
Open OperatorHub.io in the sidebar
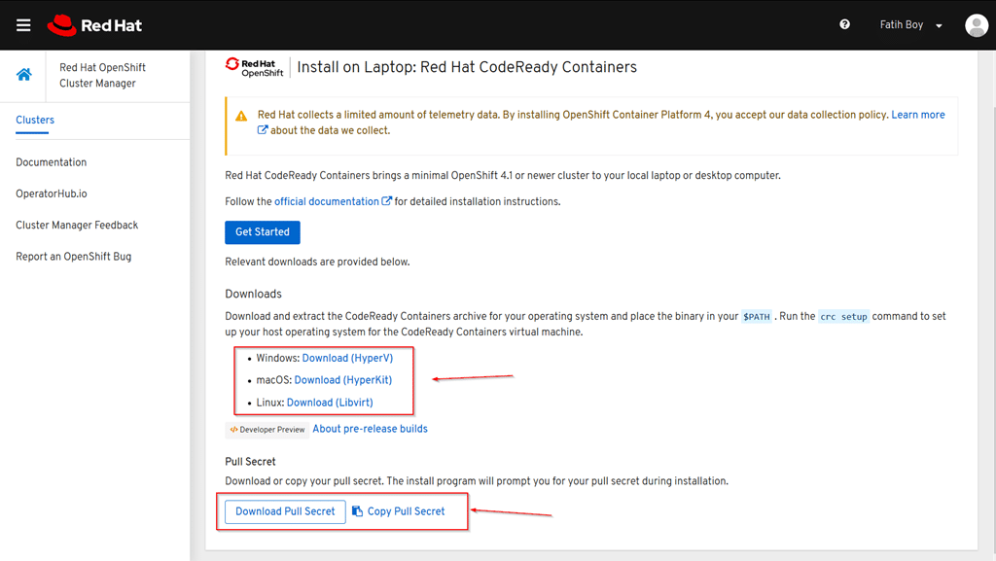(x=52, y=193)
